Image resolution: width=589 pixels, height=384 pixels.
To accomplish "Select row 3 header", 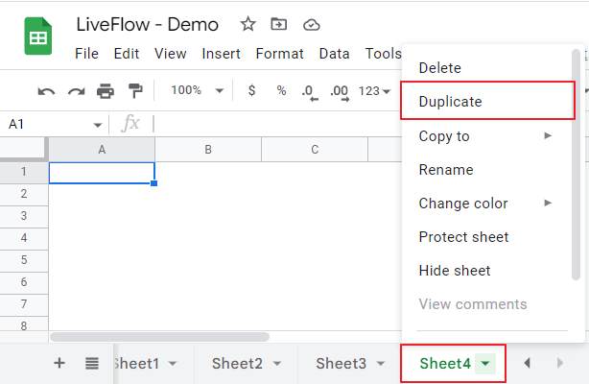I will [24, 216].
